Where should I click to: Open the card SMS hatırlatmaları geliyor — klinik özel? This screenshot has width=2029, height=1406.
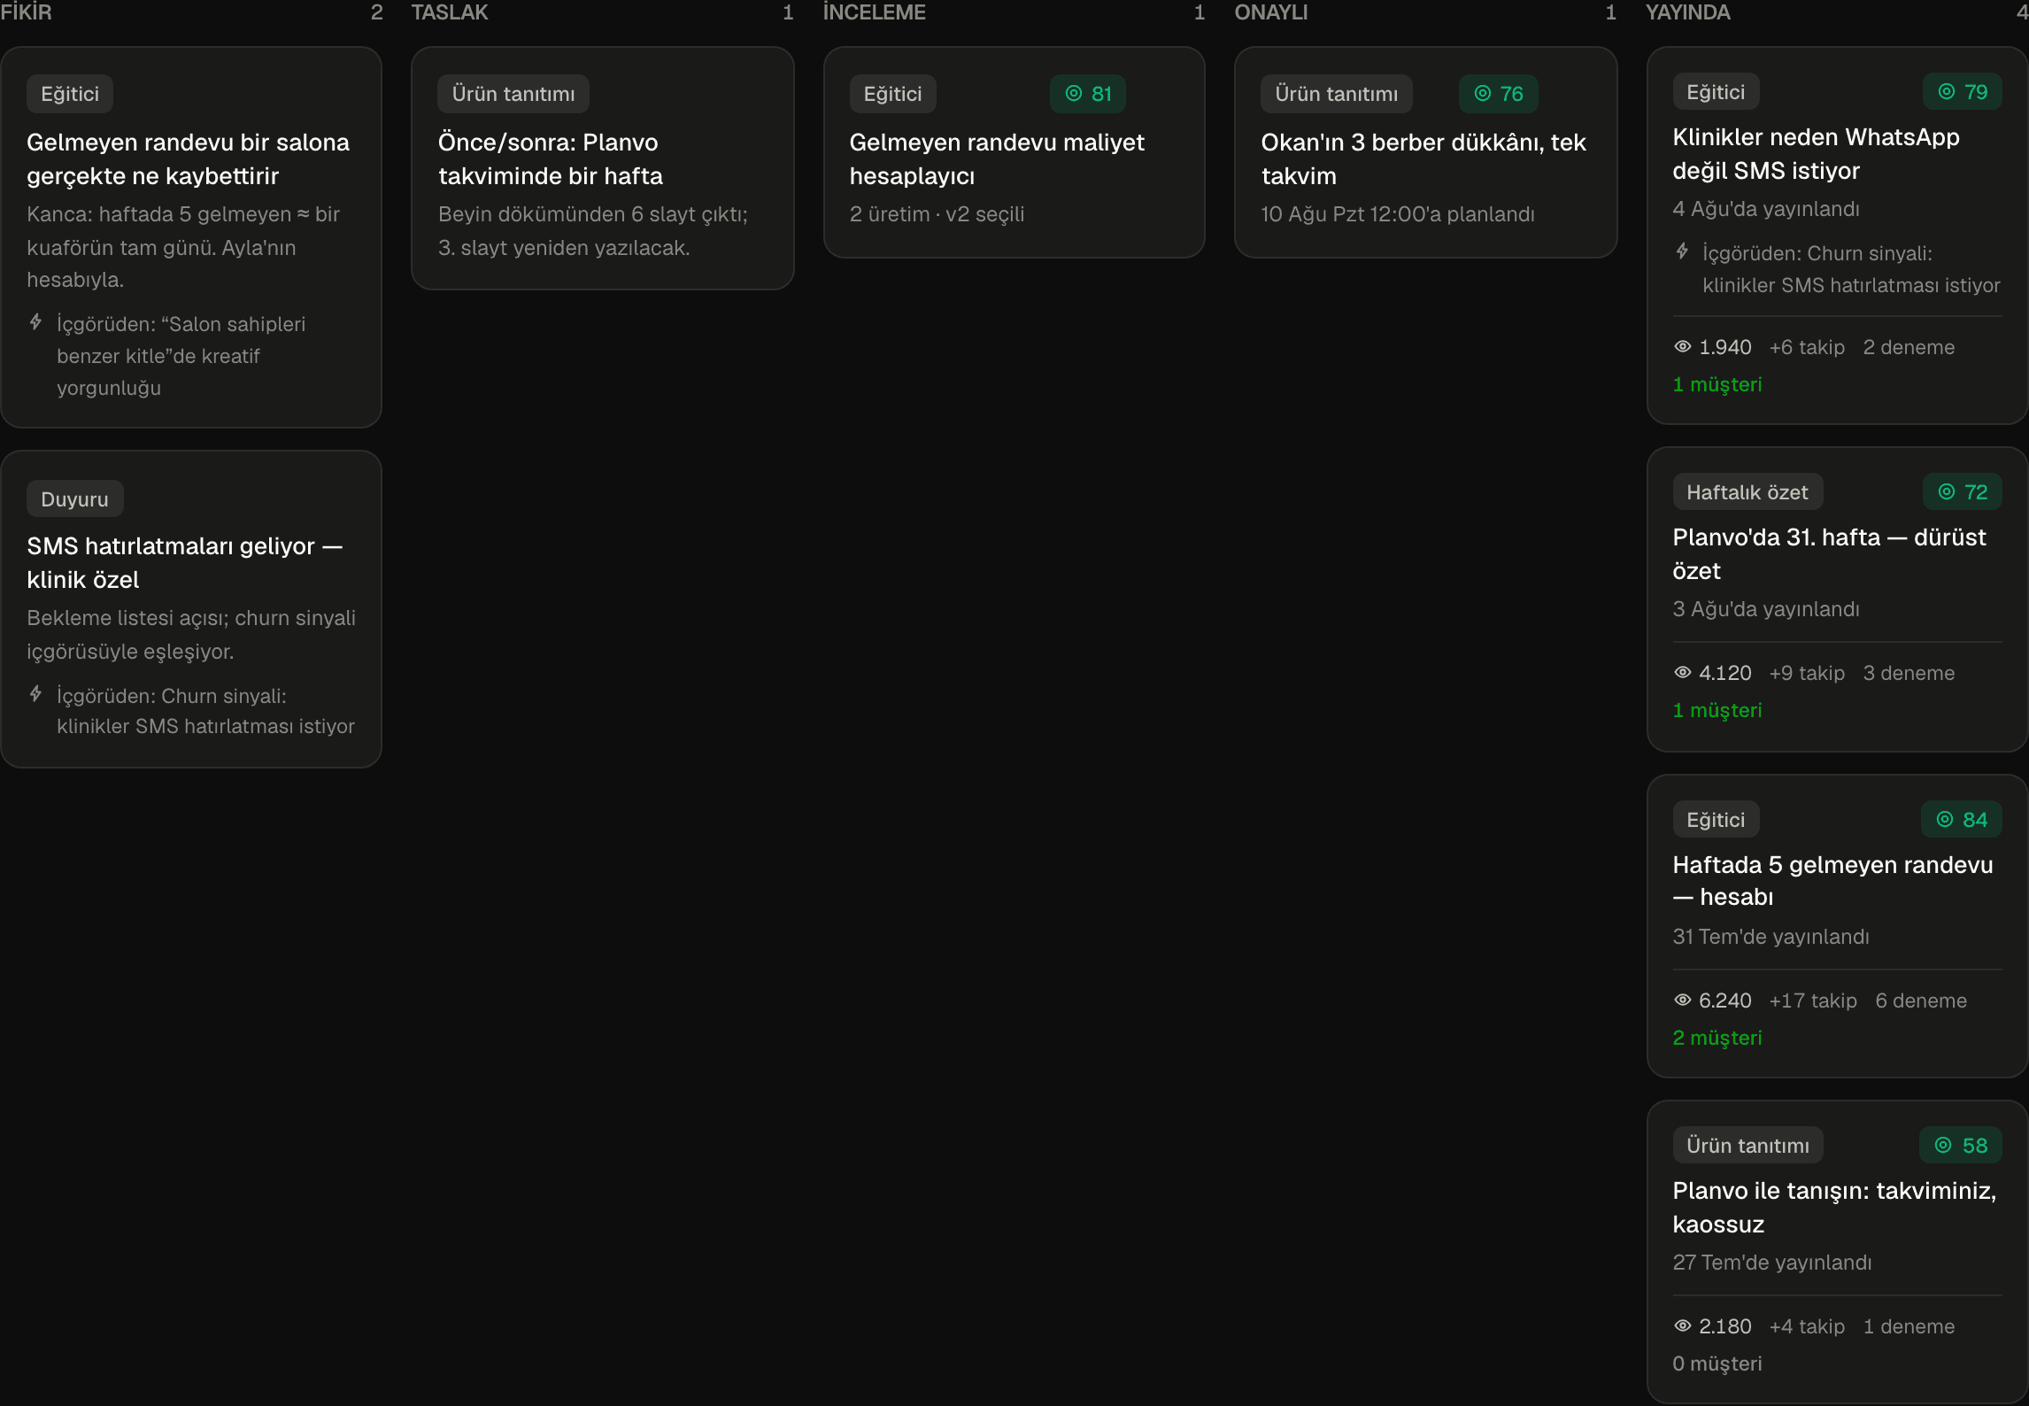coord(191,609)
